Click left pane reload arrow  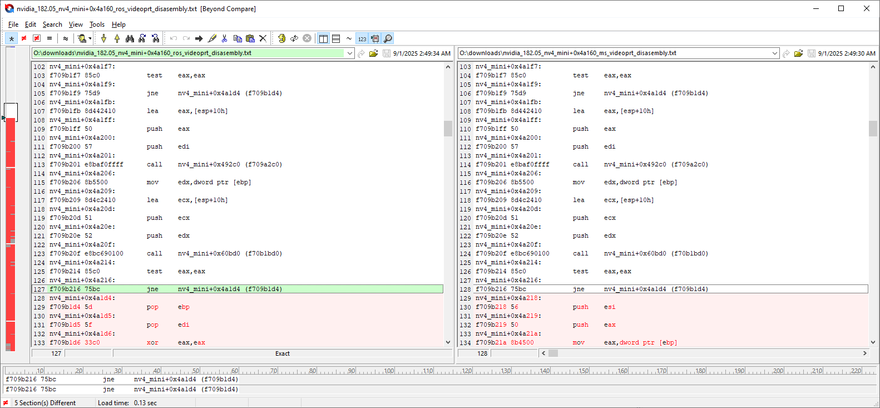[x=362, y=53]
